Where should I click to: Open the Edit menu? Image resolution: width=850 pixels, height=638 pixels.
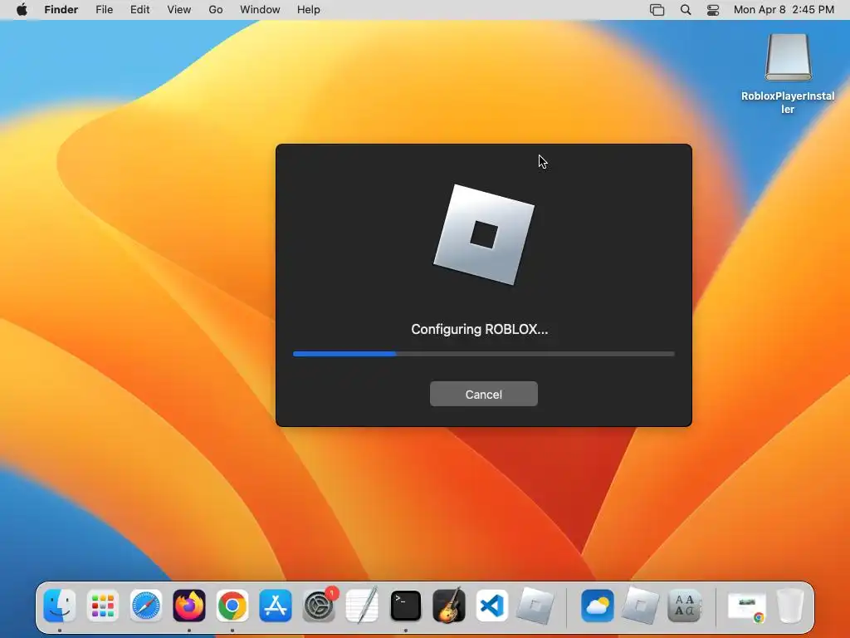[x=139, y=10]
